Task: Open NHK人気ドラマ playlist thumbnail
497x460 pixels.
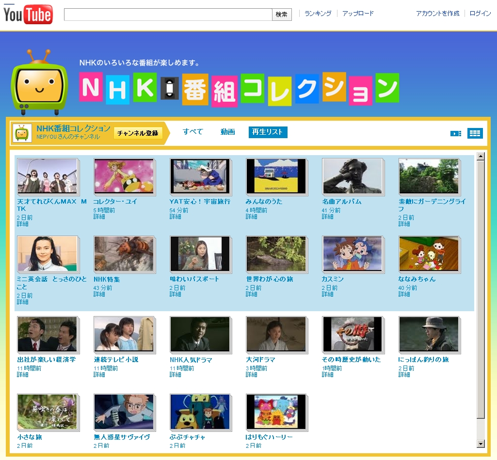Action: pyautogui.click(x=200, y=334)
